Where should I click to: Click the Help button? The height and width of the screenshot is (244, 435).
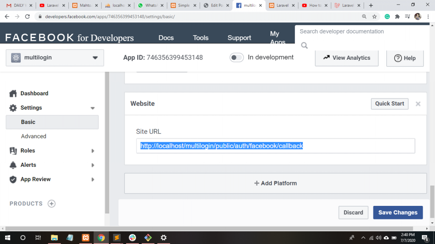point(405,58)
